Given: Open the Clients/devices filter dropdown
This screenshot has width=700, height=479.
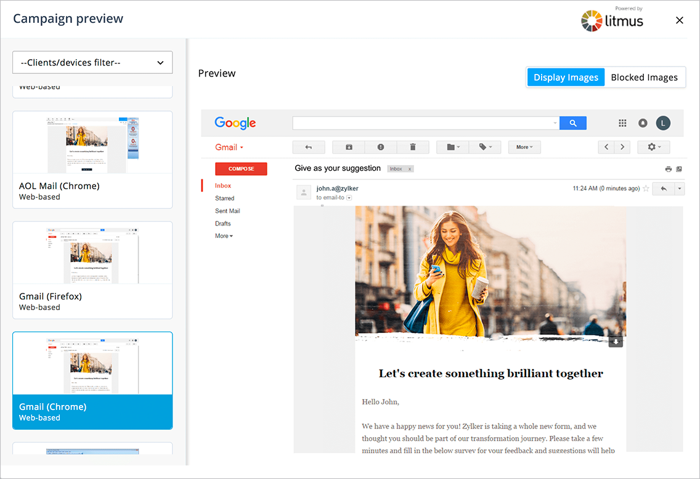Looking at the screenshot, I should [92, 62].
